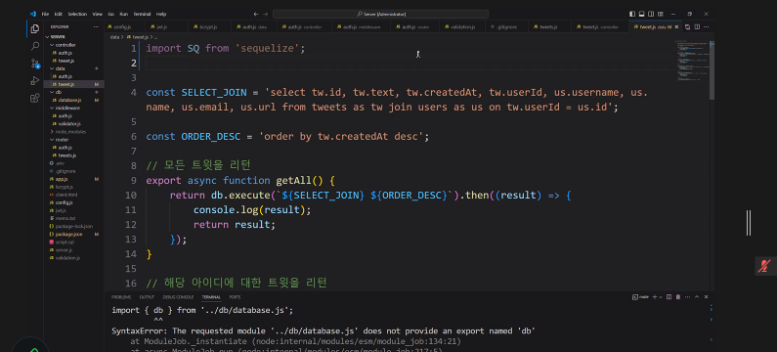Open the Source Control view icon
The height and width of the screenshot is (352, 777).
click(x=34, y=64)
